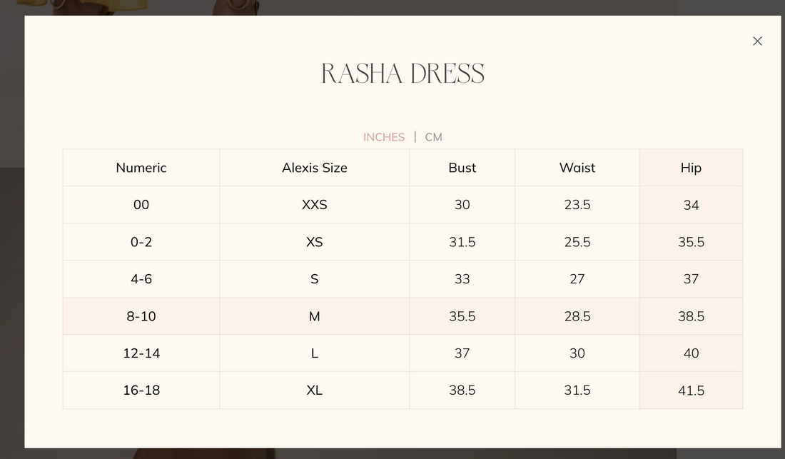Select the 12-14 numeric size cell
Image resolution: width=785 pixels, height=459 pixels.
(141, 353)
